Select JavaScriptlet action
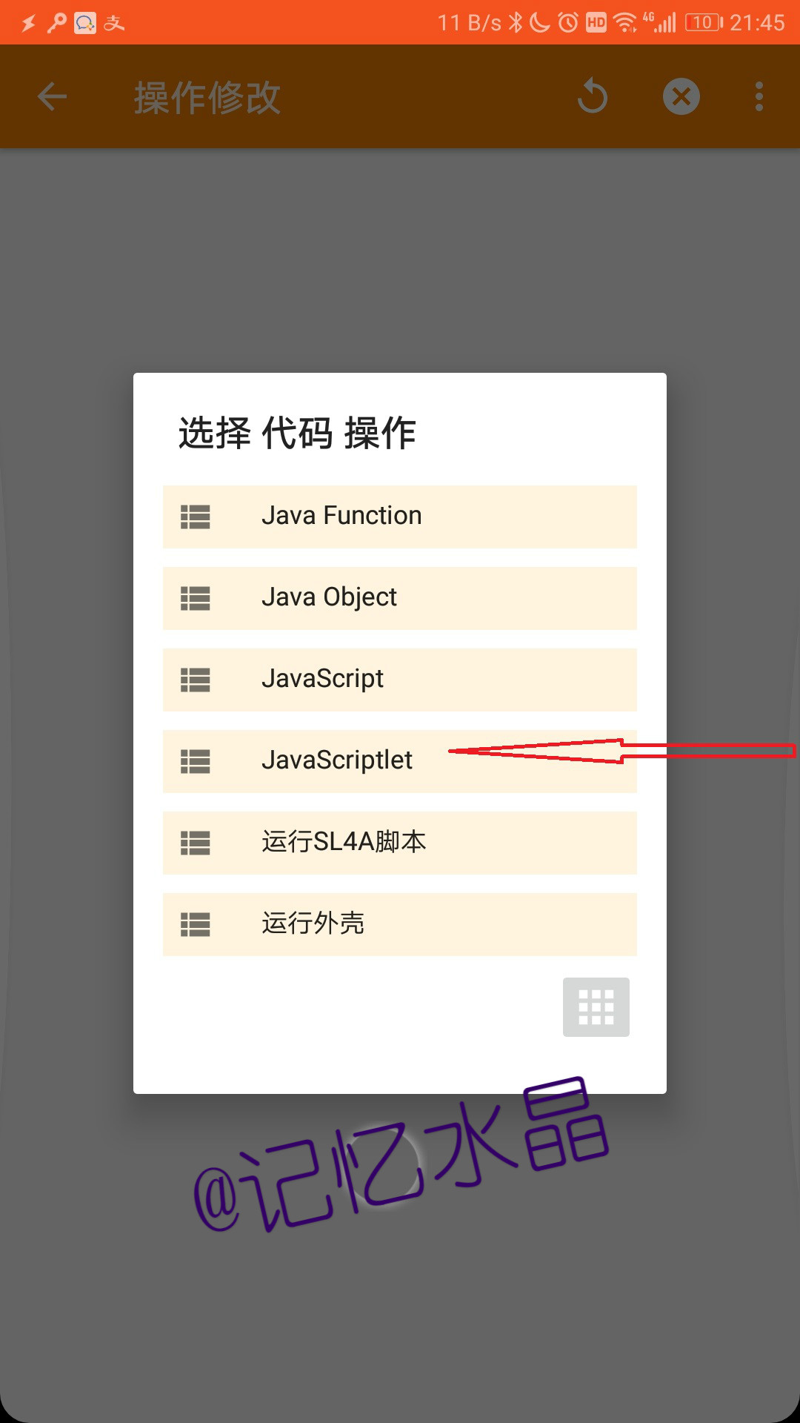The image size is (800, 1423). (x=400, y=761)
